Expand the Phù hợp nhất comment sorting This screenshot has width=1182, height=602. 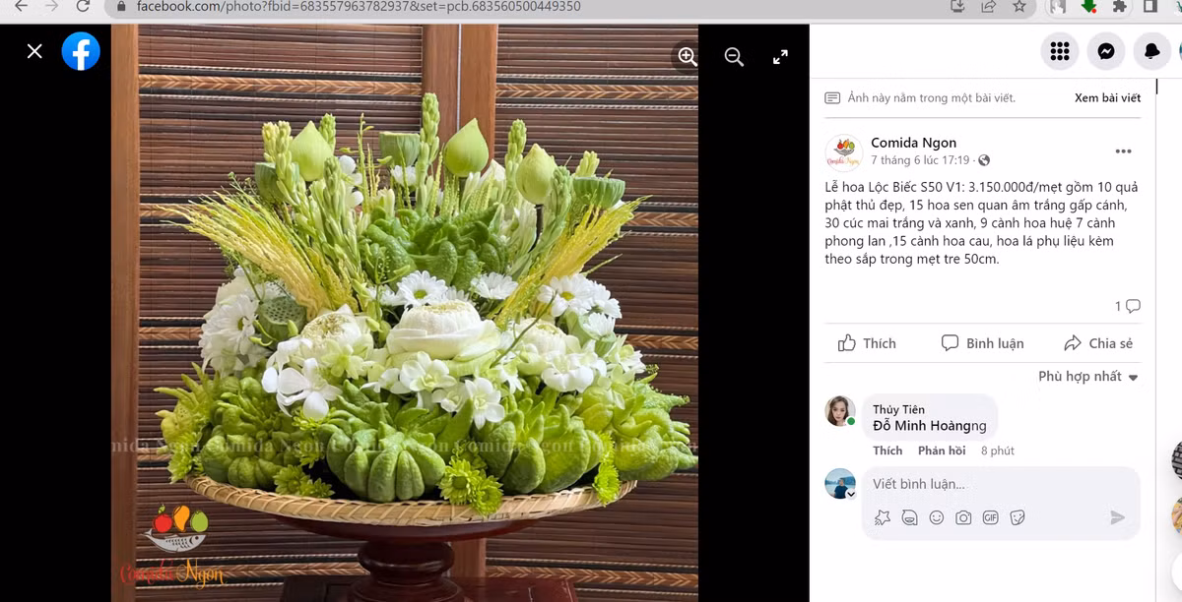pos(1087,377)
